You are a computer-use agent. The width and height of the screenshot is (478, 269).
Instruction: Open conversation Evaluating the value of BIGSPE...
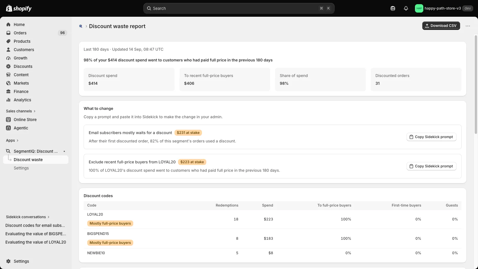[36, 234]
